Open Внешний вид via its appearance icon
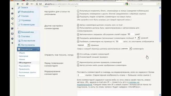This screenshot has width=171, height=96. 19,32
